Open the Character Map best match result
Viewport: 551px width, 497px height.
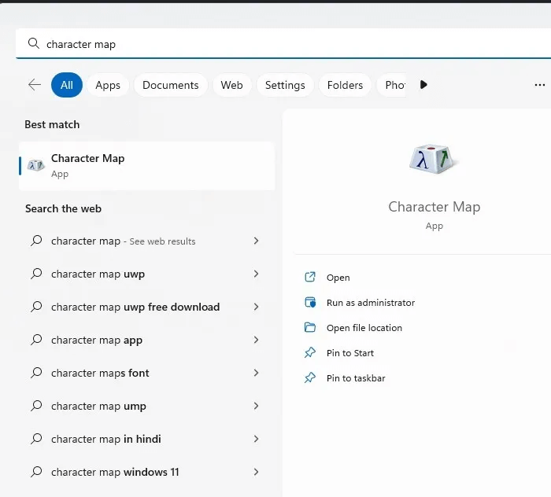147,166
